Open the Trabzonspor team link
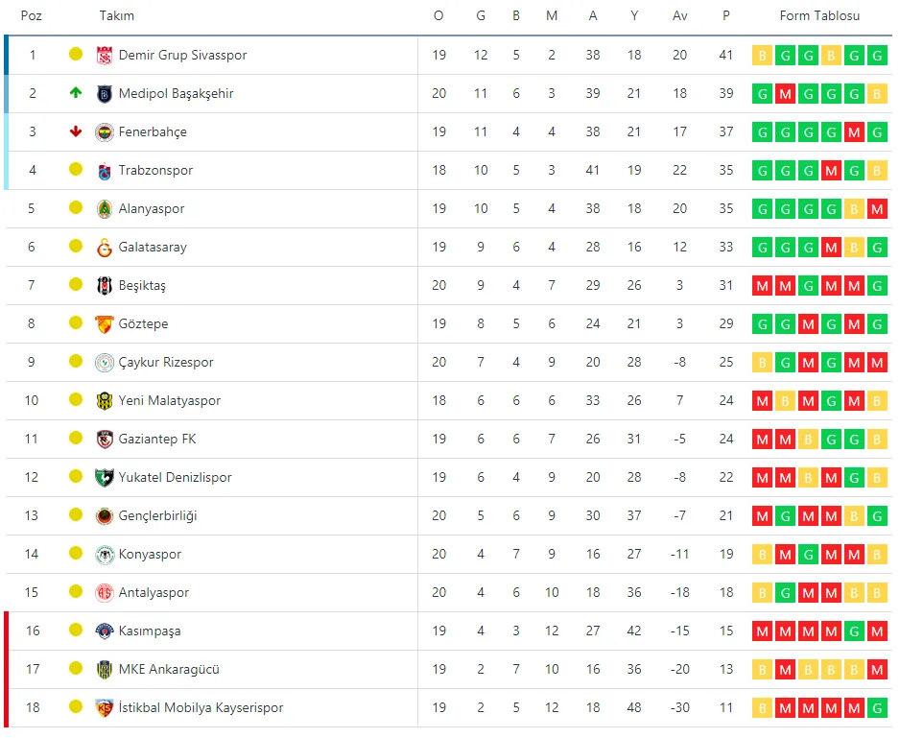This screenshot has height=738, width=900. coord(155,171)
